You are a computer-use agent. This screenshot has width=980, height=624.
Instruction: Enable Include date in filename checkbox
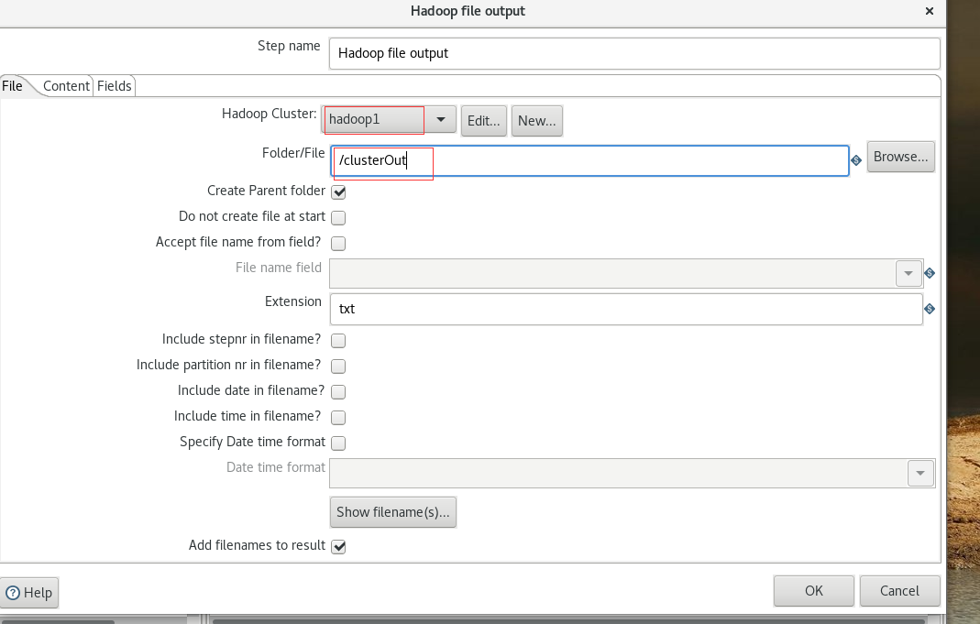point(338,391)
